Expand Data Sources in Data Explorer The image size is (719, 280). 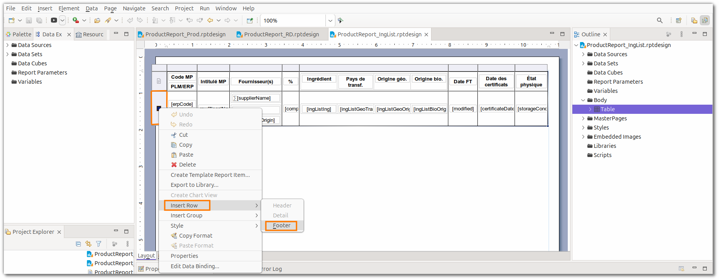click(x=7, y=45)
